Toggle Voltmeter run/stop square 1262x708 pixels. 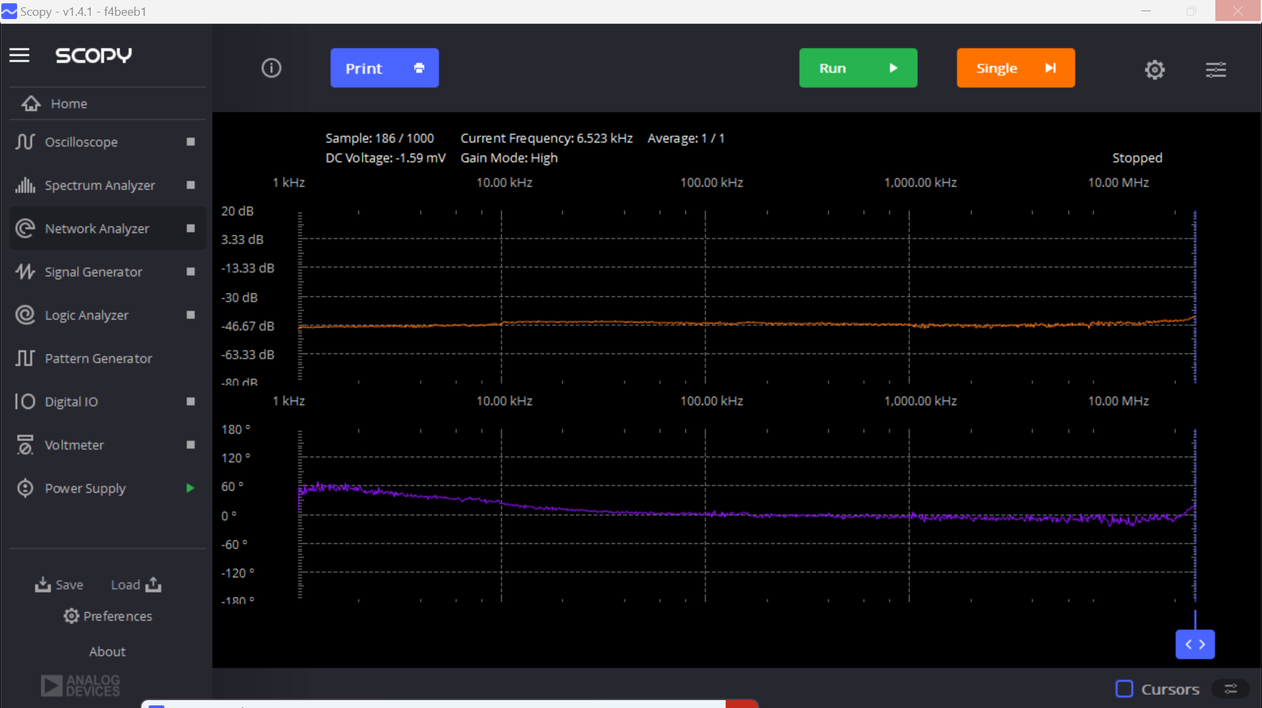(191, 445)
